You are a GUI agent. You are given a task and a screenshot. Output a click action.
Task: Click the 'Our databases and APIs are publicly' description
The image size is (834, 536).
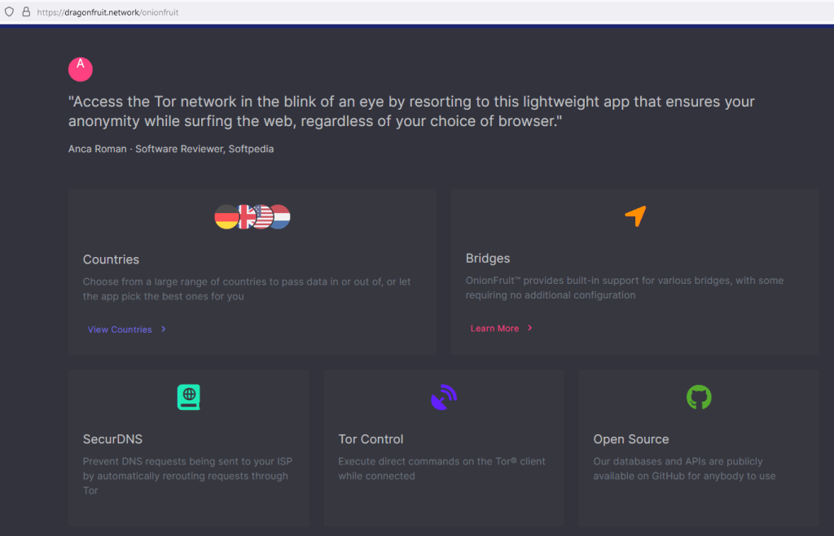684,468
